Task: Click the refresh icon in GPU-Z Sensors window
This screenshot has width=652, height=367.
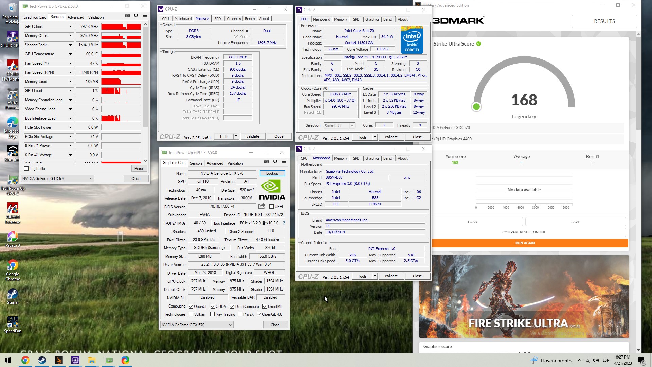Action: (x=136, y=16)
